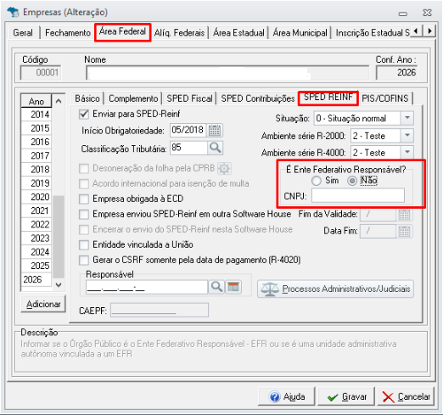Click the Gravar button
This screenshot has width=443, height=415.
[347, 396]
